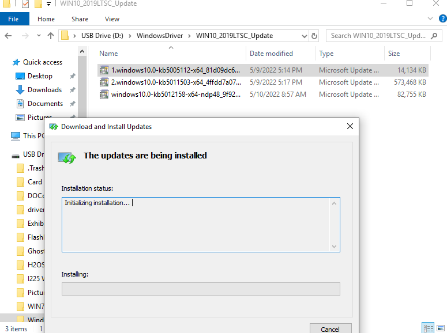The width and height of the screenshot is (447, 333).
Task: Click the USB drive icon in sidebar
Action: click(x=16, y=155)
